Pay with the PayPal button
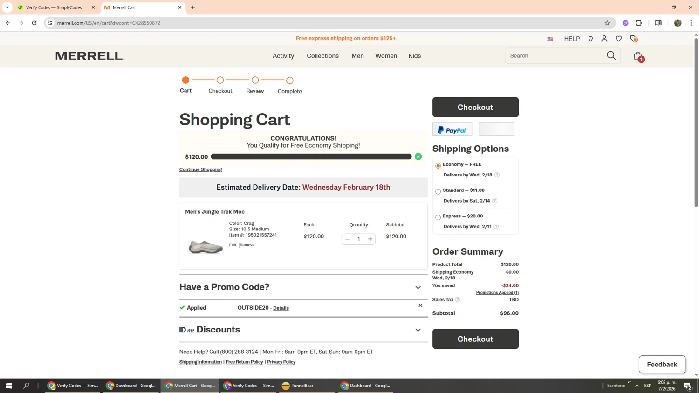The width and height of the screenshot is (699, 393). (452, 129)
